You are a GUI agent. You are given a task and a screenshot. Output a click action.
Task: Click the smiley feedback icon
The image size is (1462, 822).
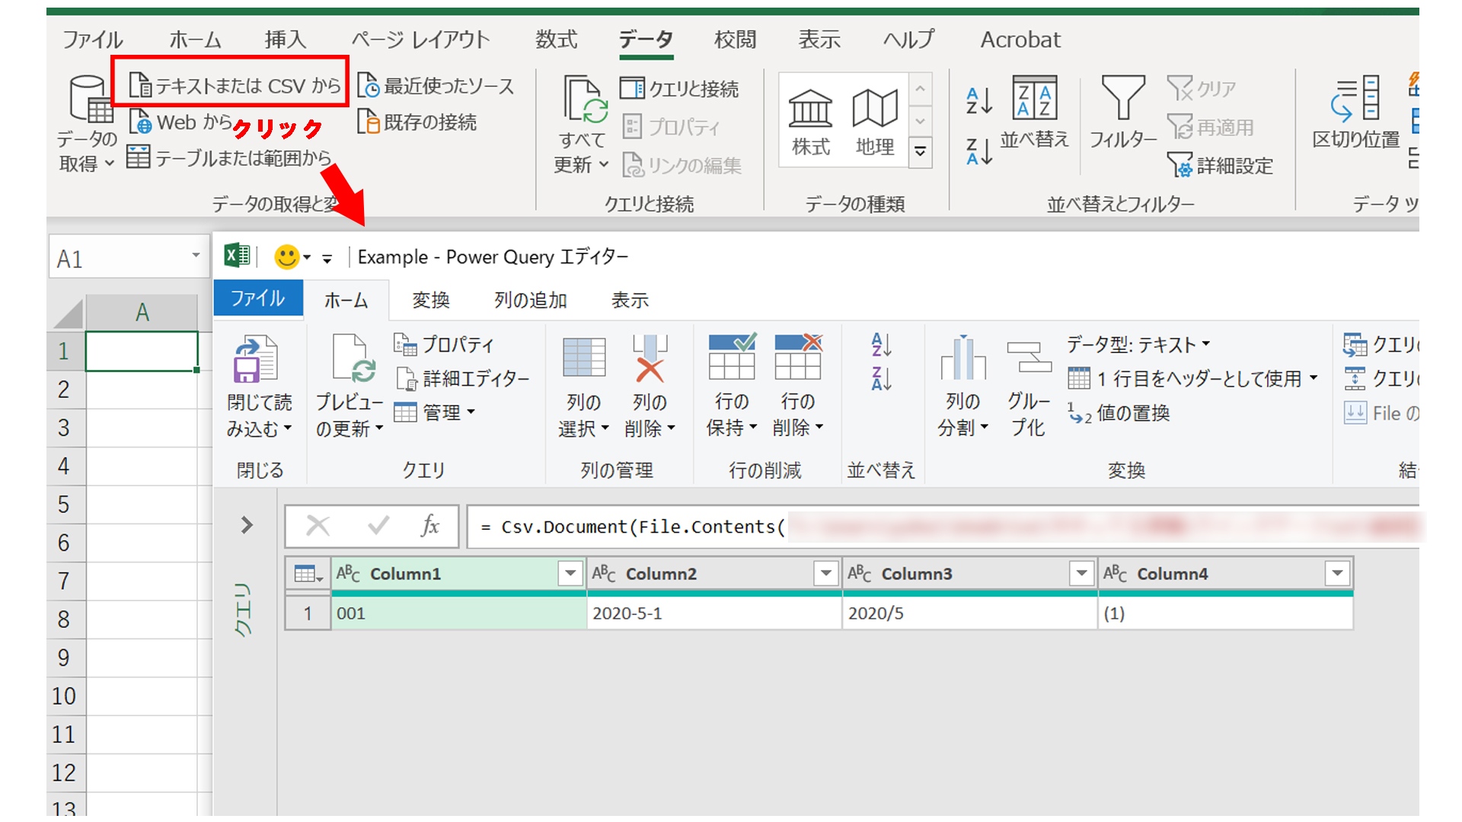[x=287, y=256]
